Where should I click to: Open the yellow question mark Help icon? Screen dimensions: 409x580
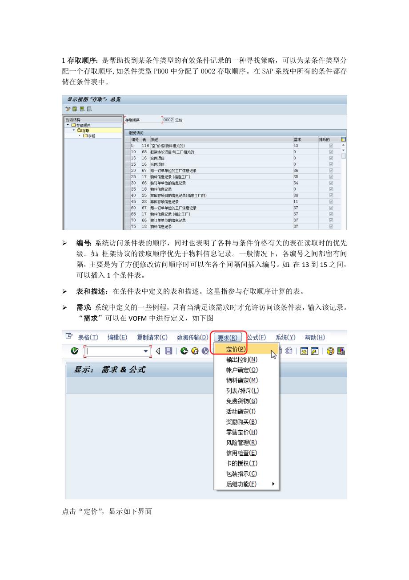coord(330,351)
